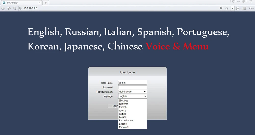
Task: Reload the page with the refresh icon
Action: click(9, 8)
